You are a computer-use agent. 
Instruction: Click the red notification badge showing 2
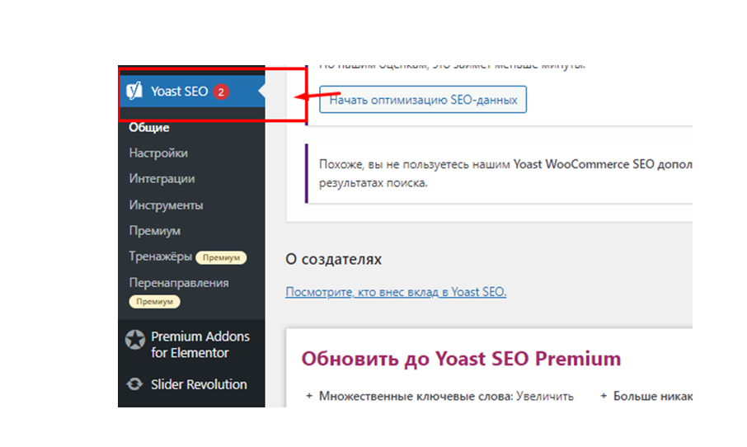click(221, 92)
